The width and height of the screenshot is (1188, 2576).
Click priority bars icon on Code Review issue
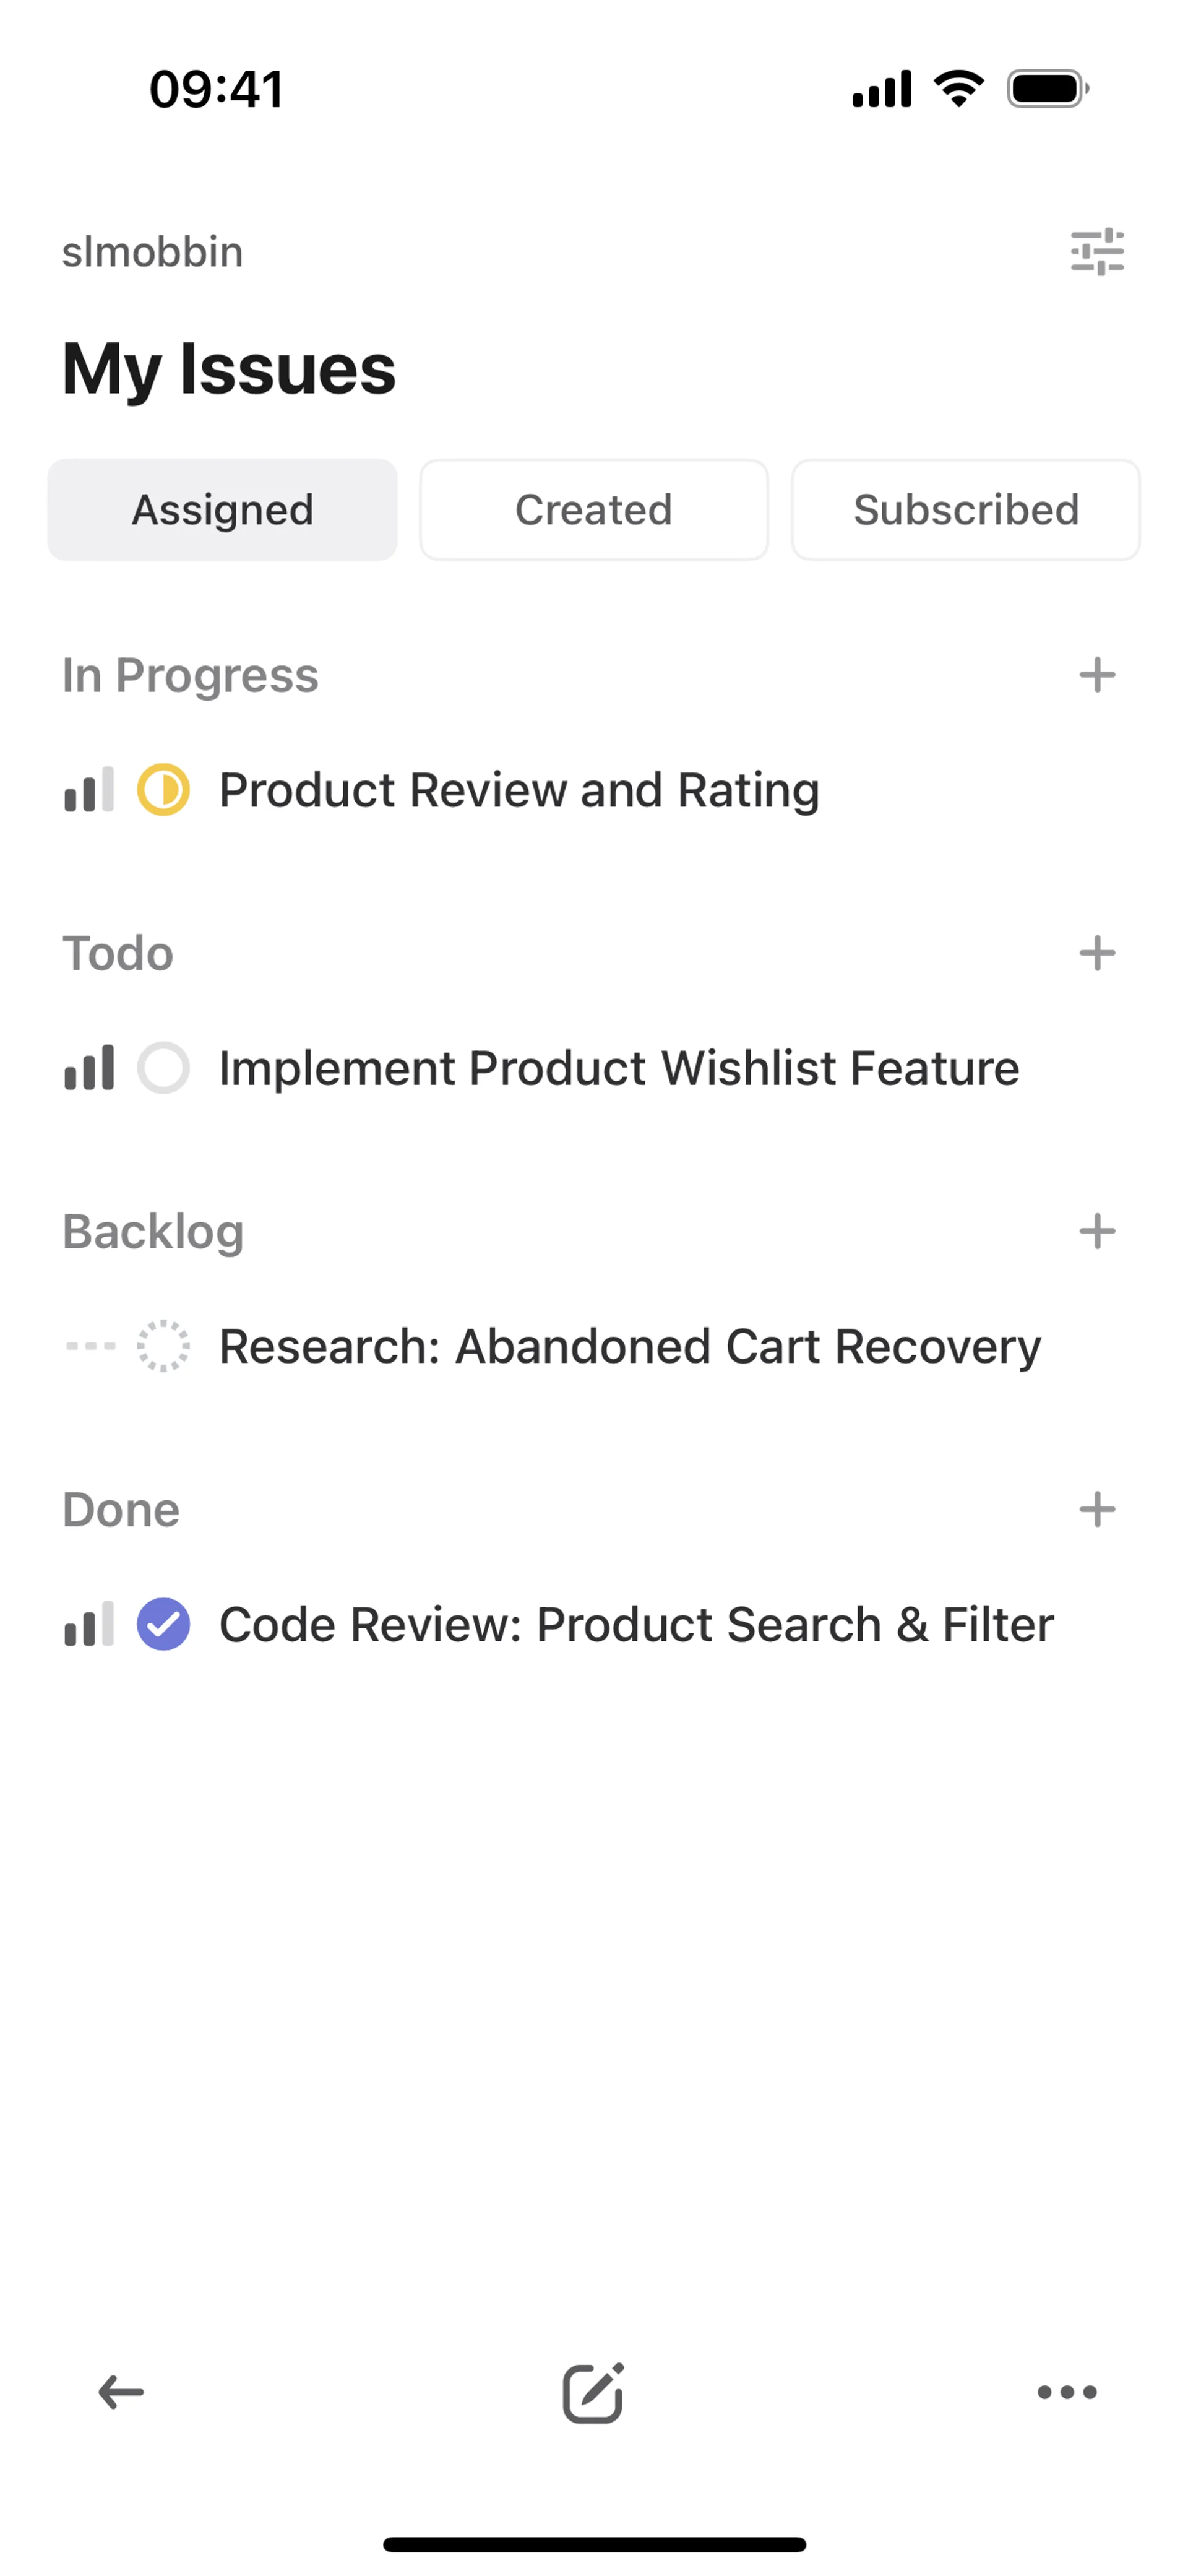point(89,1624)
